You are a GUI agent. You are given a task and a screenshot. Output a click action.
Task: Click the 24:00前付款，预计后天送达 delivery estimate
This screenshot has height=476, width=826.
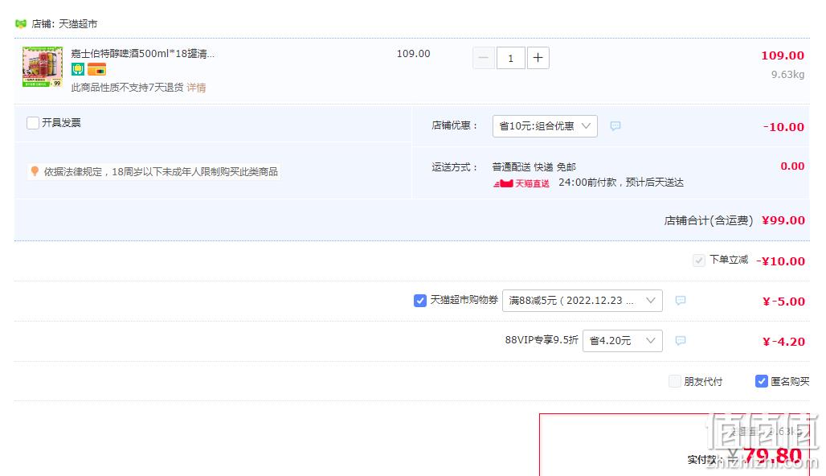(621, 183)
